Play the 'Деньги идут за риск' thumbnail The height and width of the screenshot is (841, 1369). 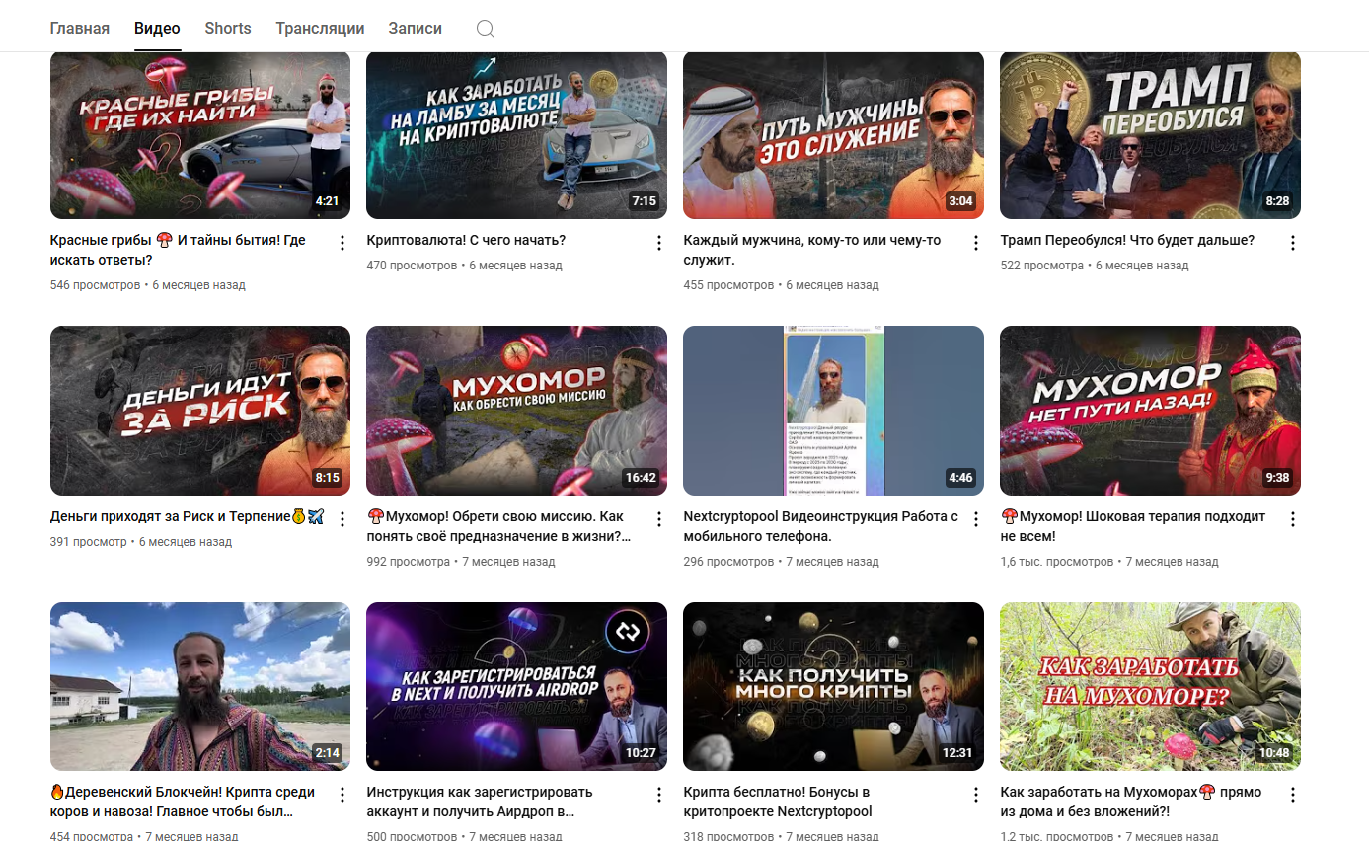[200, 411]
